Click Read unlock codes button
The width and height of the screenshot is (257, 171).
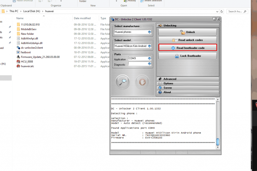(187, 40)
